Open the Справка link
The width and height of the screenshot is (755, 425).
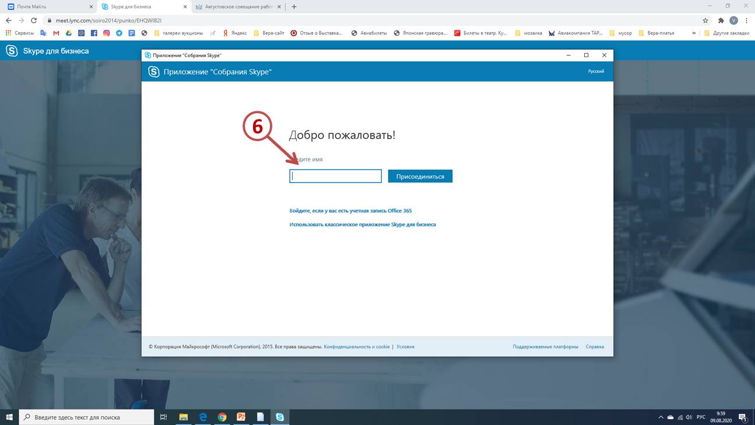595,346
